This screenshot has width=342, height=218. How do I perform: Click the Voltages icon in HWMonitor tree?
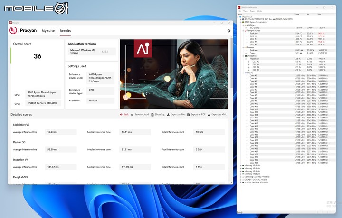point(246,25)
